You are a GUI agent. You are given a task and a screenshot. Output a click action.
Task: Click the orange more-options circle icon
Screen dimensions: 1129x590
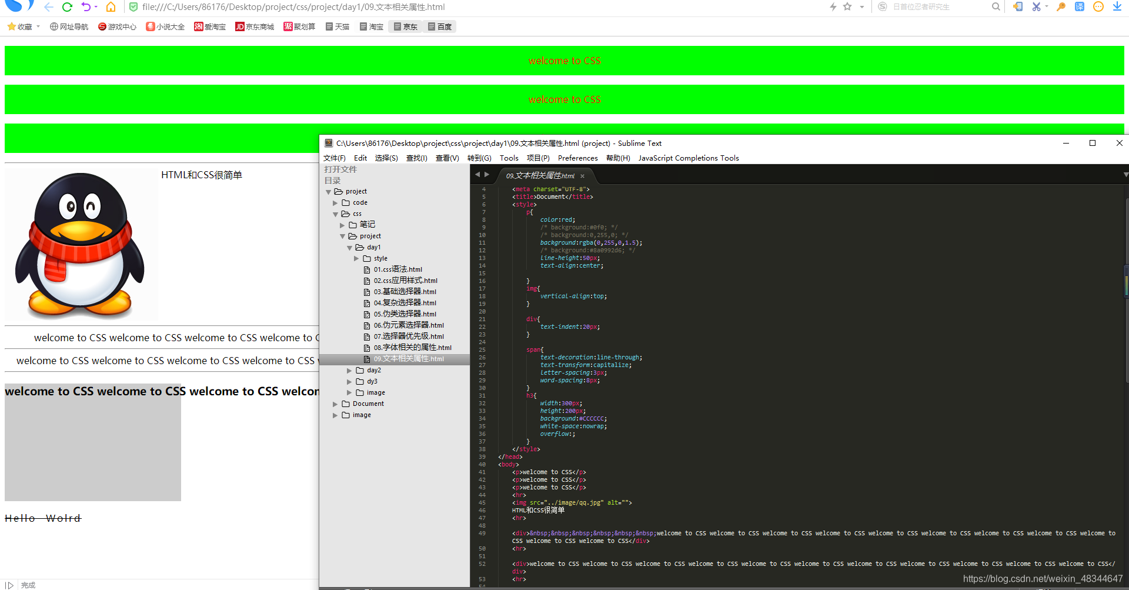tap(1098, 7)
